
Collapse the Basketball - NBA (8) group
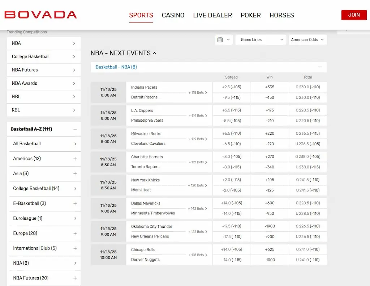coord(320,67)
